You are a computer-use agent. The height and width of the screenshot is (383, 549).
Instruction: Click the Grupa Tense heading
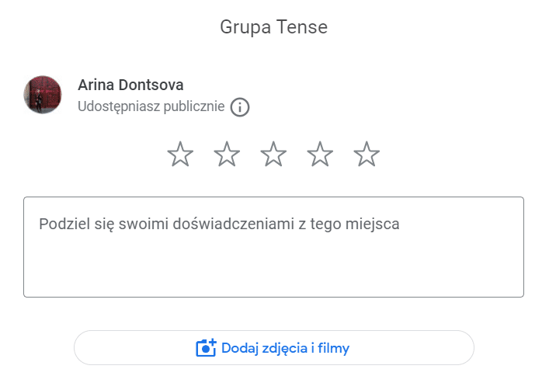coord(274,27)
